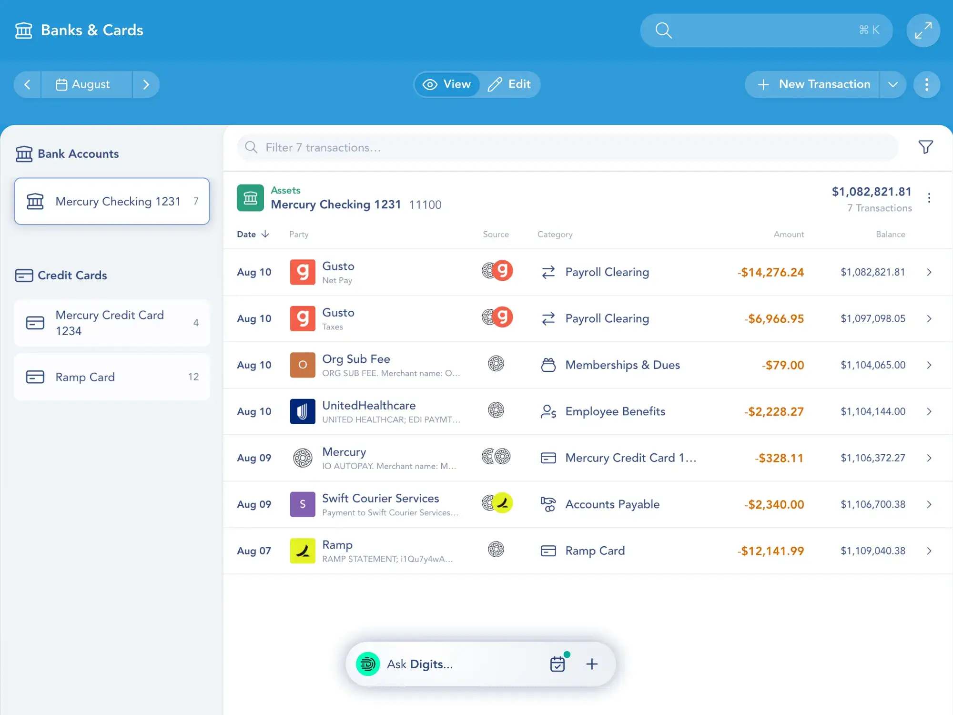Open the top-right vertical three-dots menu
The image size is (953, 715).
pyautogui.click(x=926, y=84)
